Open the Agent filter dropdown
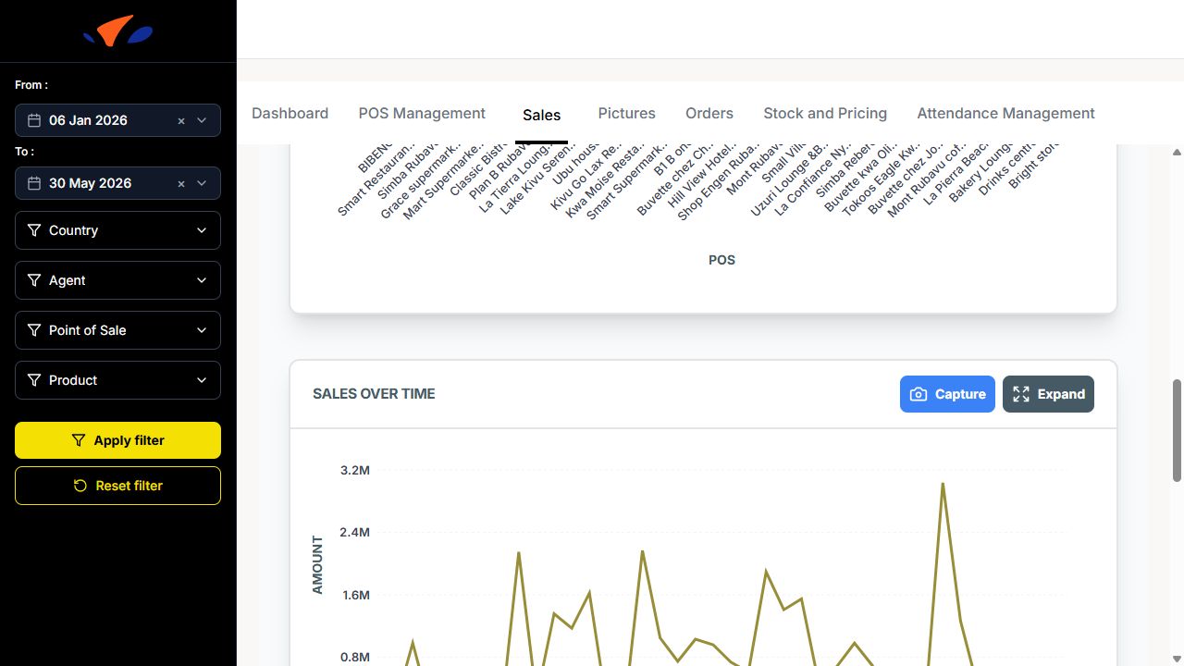The image size is (1184, 666). [117, 280]
